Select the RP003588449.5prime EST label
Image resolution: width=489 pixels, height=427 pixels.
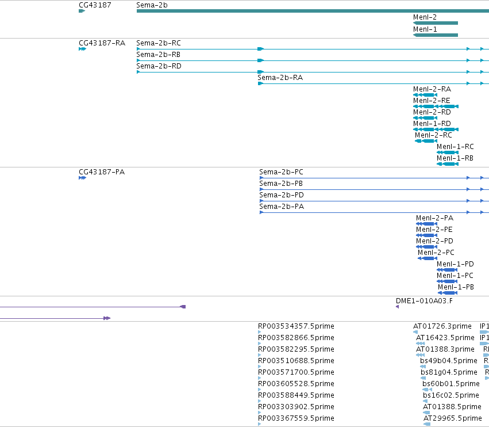point(296,395)
